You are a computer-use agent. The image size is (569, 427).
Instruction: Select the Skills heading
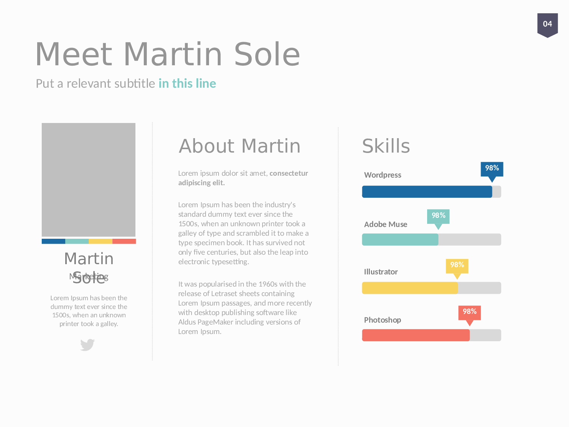(x=386, y=146)
